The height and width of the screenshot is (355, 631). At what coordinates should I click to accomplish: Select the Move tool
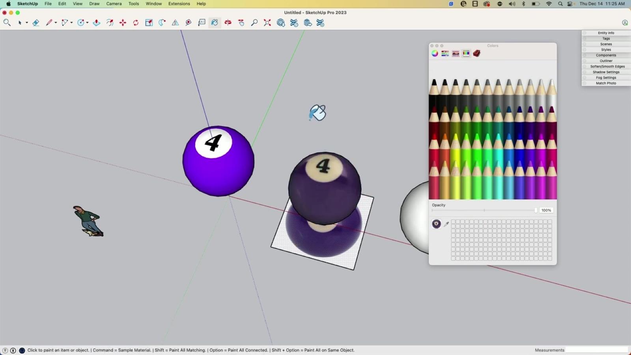[x=123, y=23]
